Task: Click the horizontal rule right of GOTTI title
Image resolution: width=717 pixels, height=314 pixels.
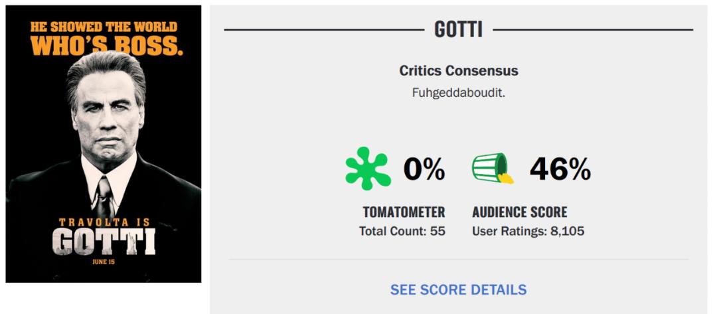Action: 593,30
